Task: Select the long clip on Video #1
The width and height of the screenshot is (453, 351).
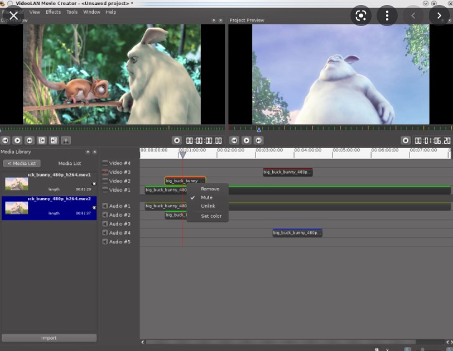Action: (298, 190)
